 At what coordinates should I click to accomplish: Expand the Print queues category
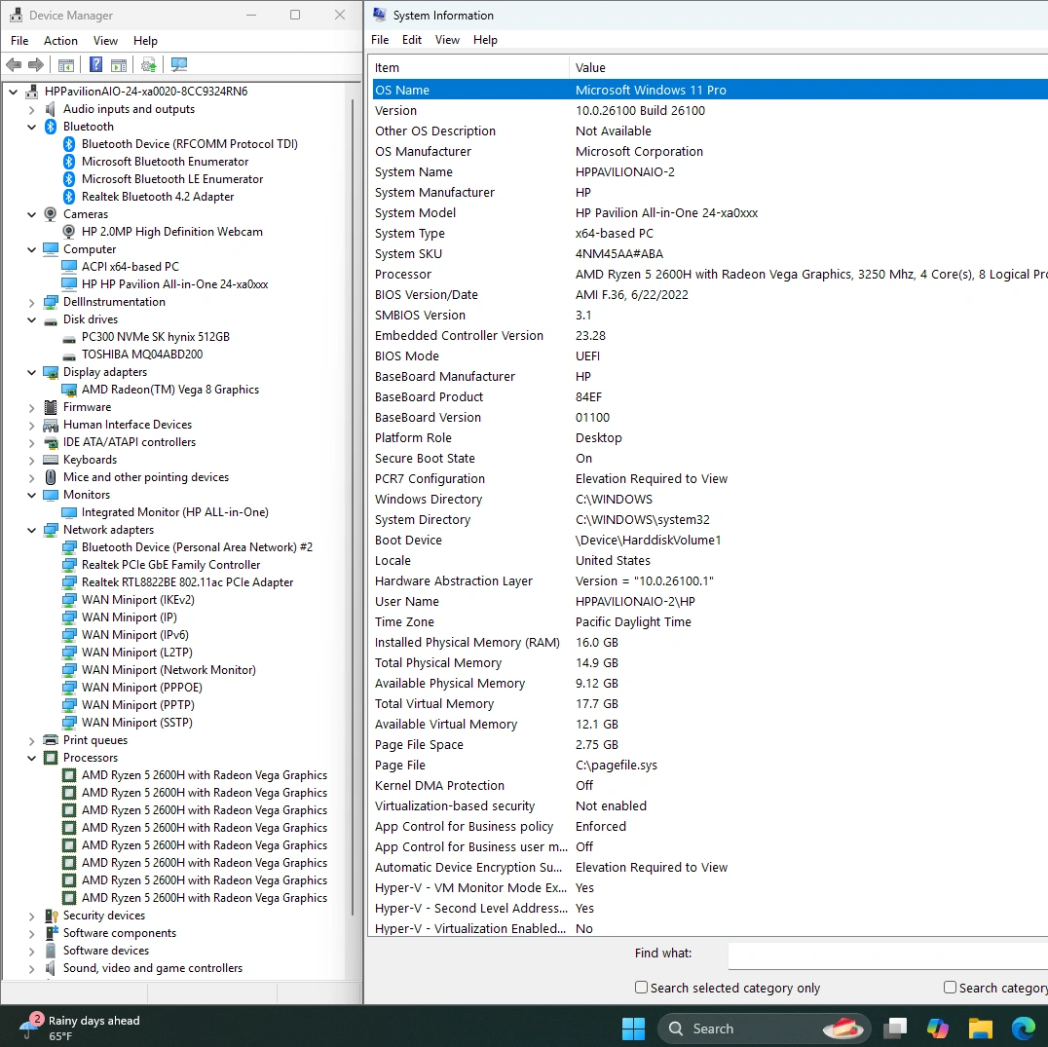coord(31,740)
